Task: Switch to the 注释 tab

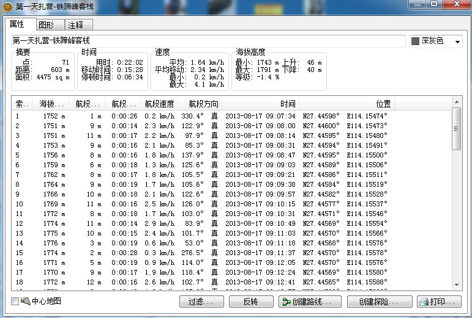Action: coord(78,25)
